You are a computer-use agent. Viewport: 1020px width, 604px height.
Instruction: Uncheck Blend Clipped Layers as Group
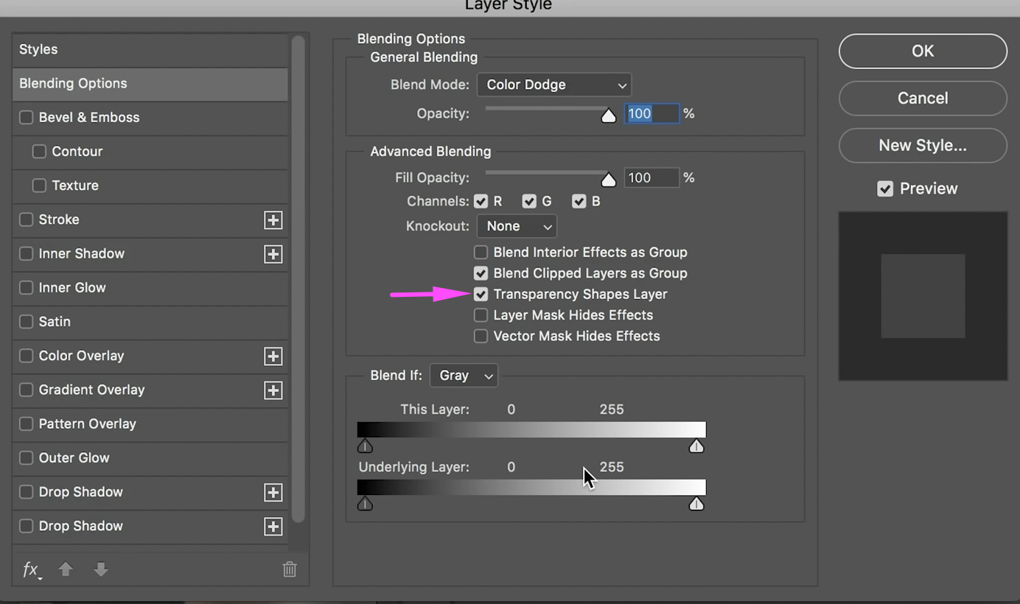pos(481,273)
